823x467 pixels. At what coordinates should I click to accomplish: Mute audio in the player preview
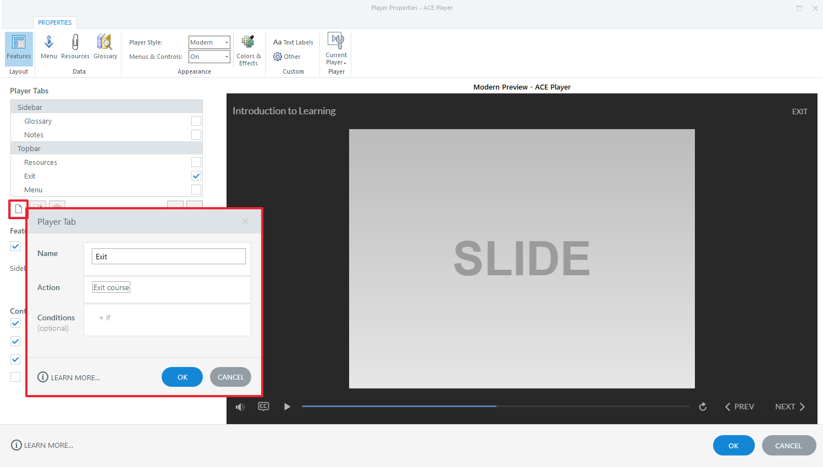click(x=240, y=407)
